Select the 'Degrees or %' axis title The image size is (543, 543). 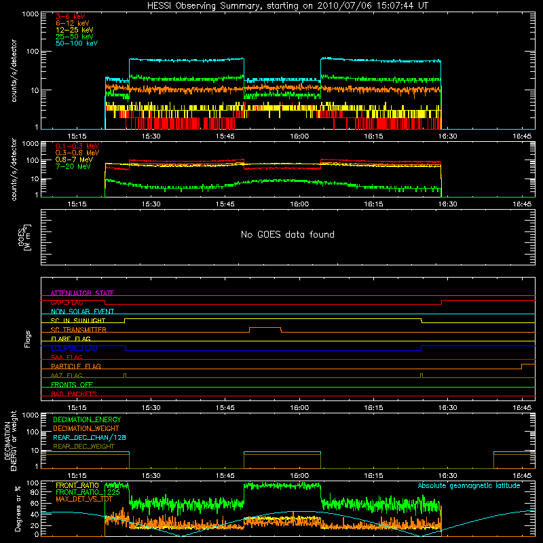tap(18, 508)
